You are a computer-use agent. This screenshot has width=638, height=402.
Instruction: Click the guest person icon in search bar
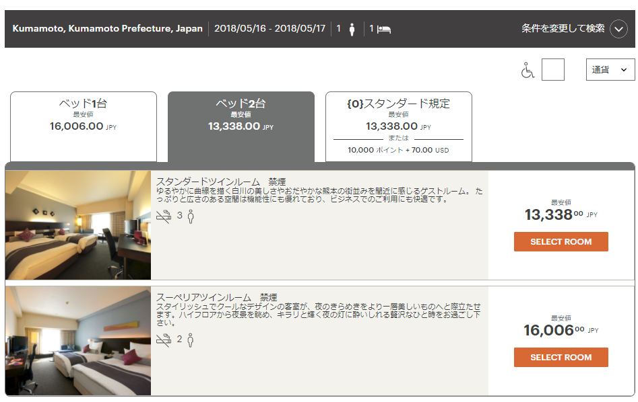[352, 29]
